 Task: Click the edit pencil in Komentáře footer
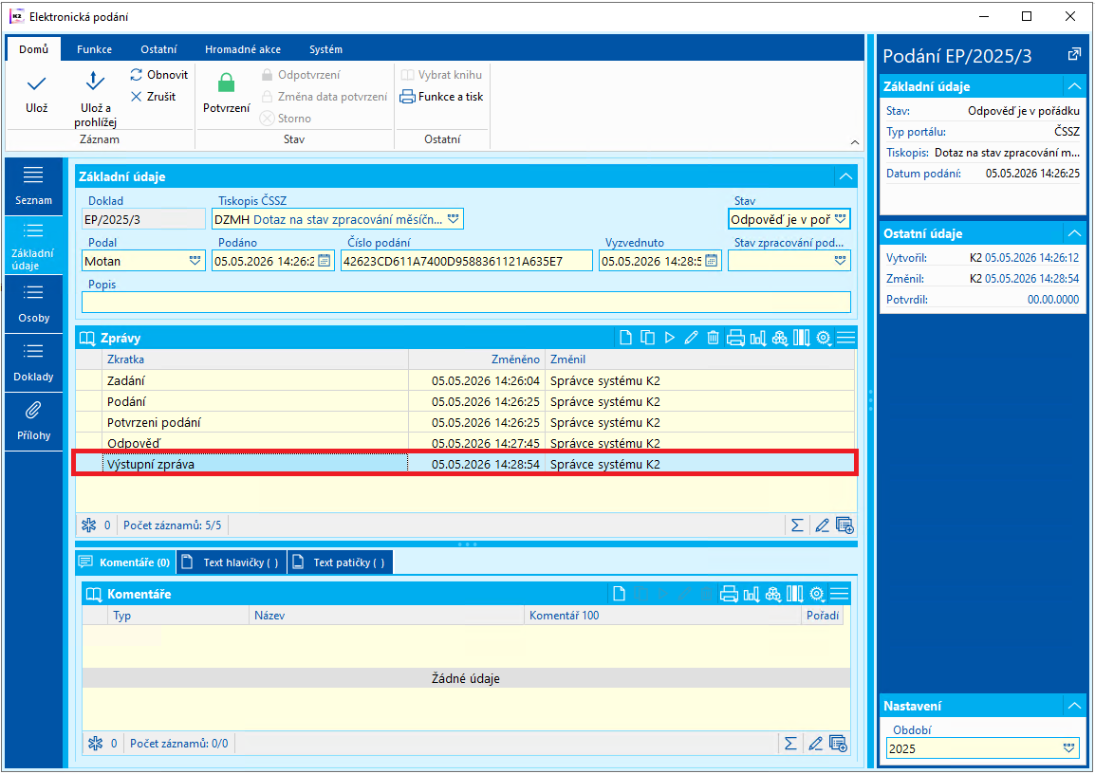click(x=815, y=744)
